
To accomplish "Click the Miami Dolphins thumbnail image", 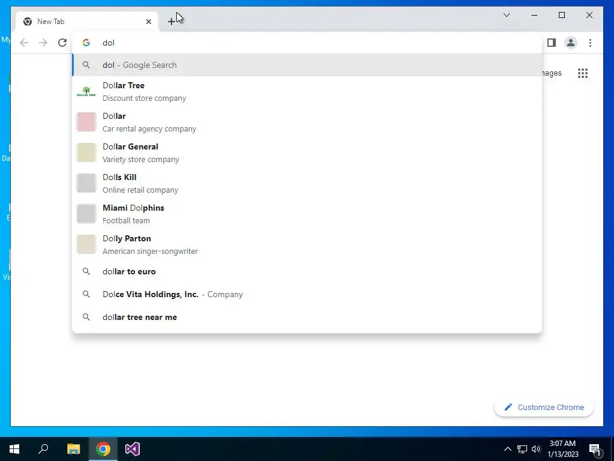I will coord(86,214).
